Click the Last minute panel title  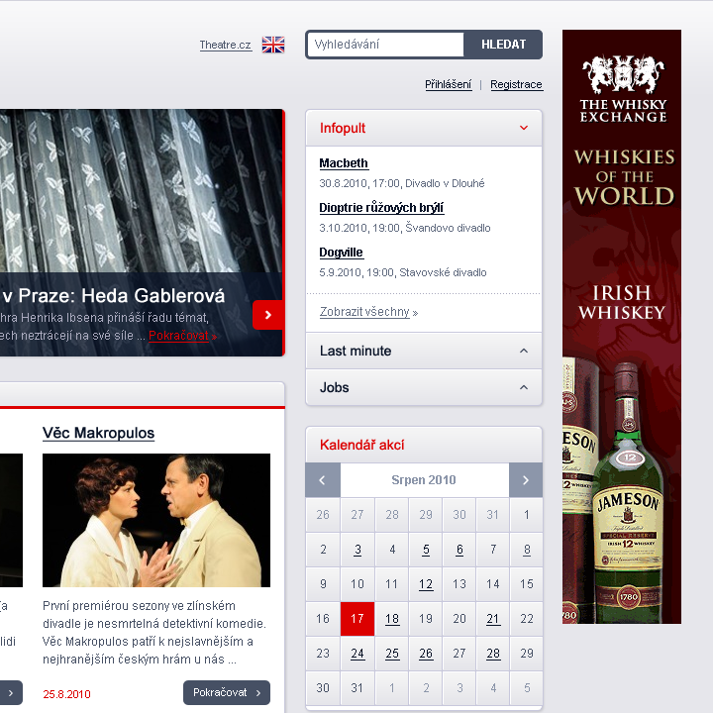(356, 351)
